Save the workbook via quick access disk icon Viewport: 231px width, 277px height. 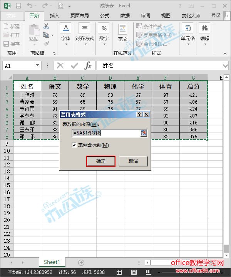18,6
